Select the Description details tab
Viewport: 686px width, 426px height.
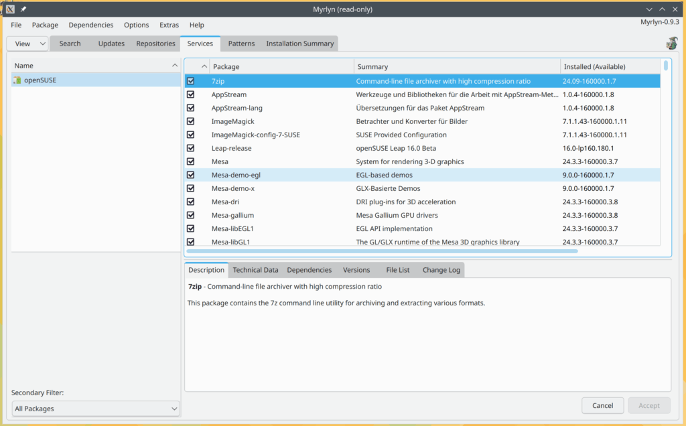[206, 270]
